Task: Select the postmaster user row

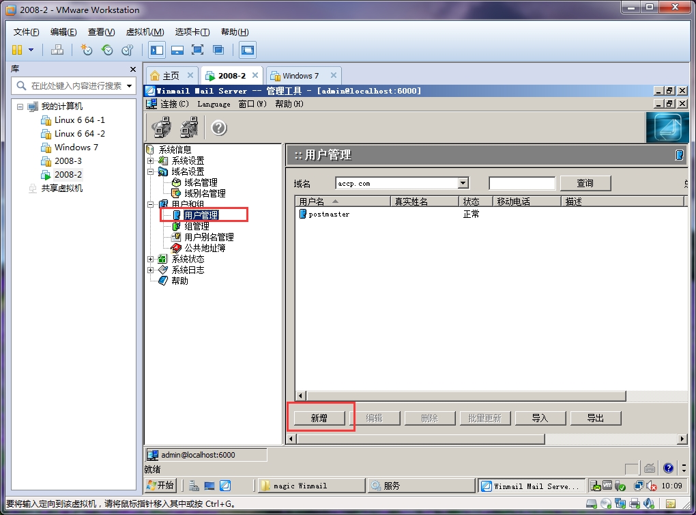Action: click(x=491, y=214)
